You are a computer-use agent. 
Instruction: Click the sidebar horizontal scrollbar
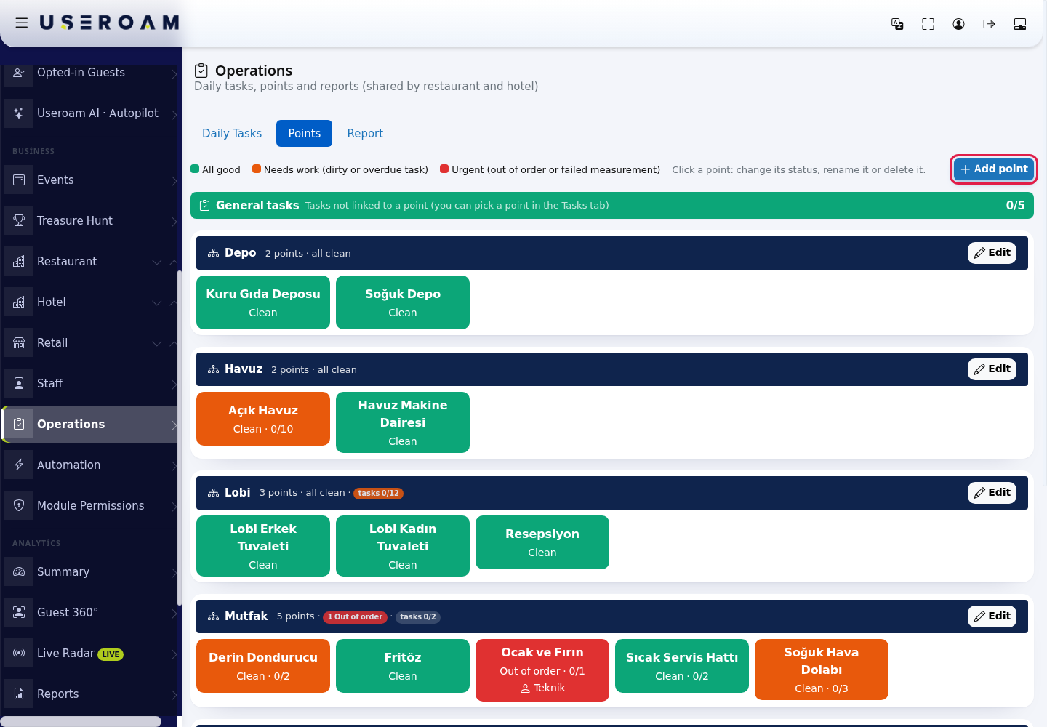(x=81, y=721)
